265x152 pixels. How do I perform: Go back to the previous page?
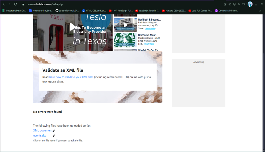click(x=4, y=4)
